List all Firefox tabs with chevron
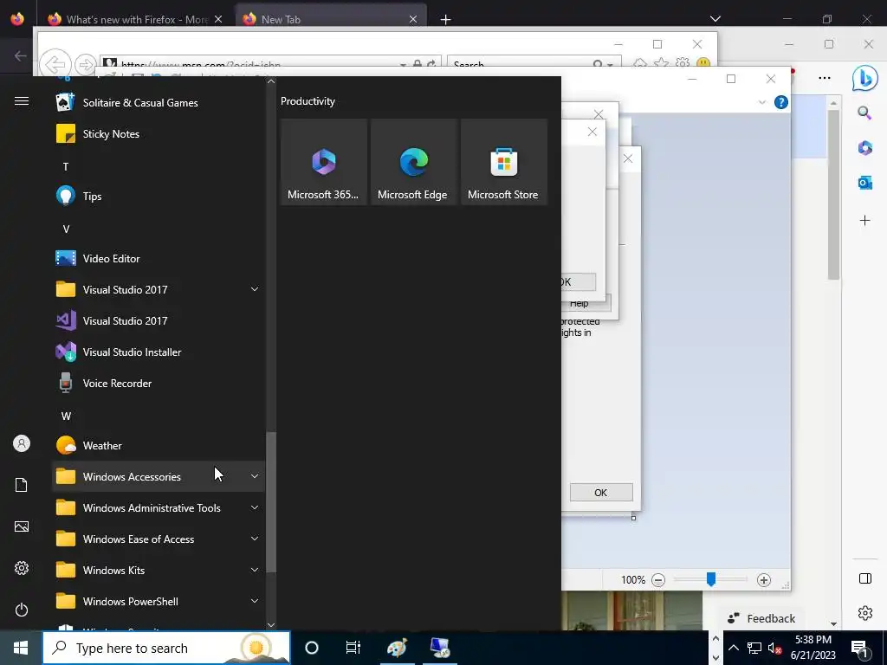The height and width of the screenshot is (665, 887). pos(715,19)
